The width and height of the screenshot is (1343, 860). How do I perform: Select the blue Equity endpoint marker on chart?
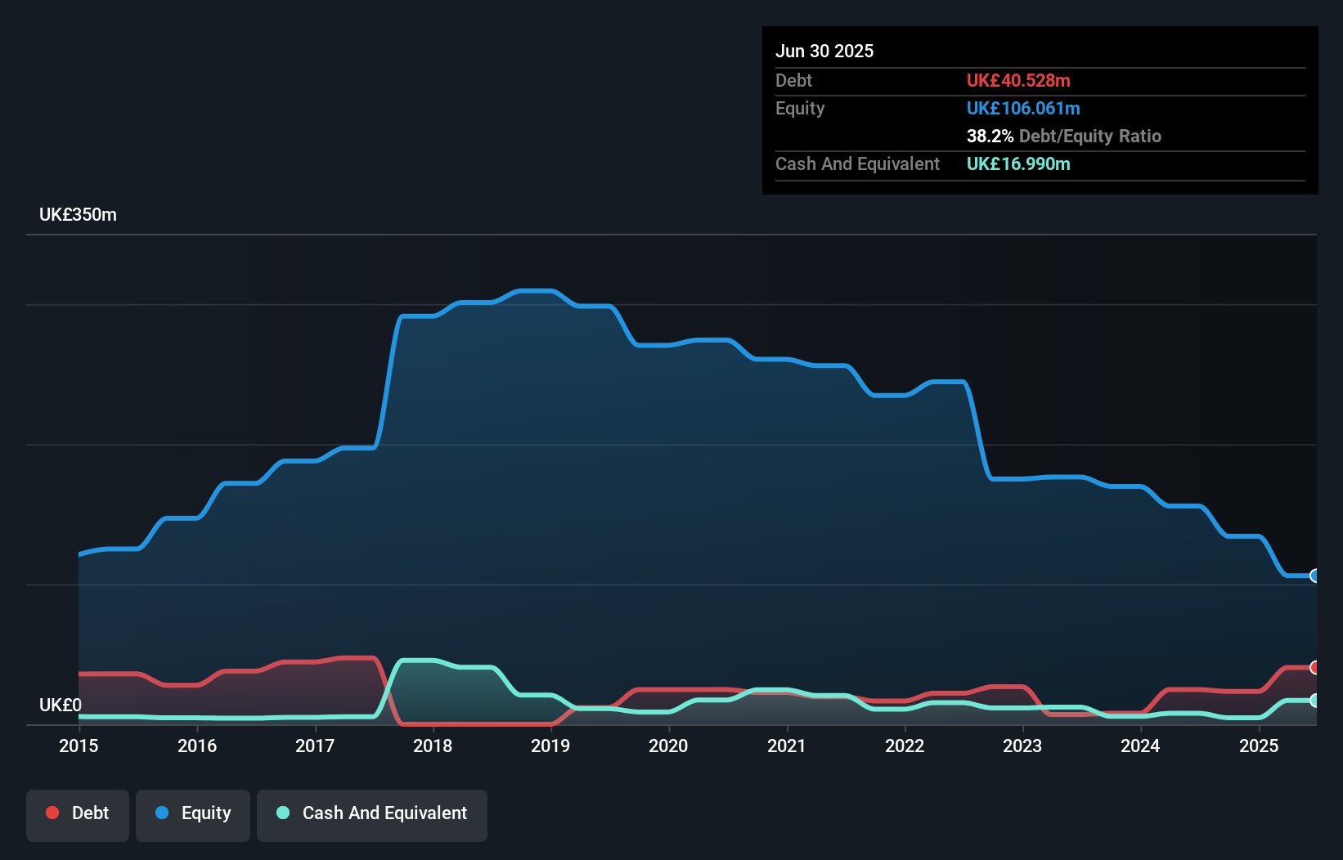[x=1314, y=577]
